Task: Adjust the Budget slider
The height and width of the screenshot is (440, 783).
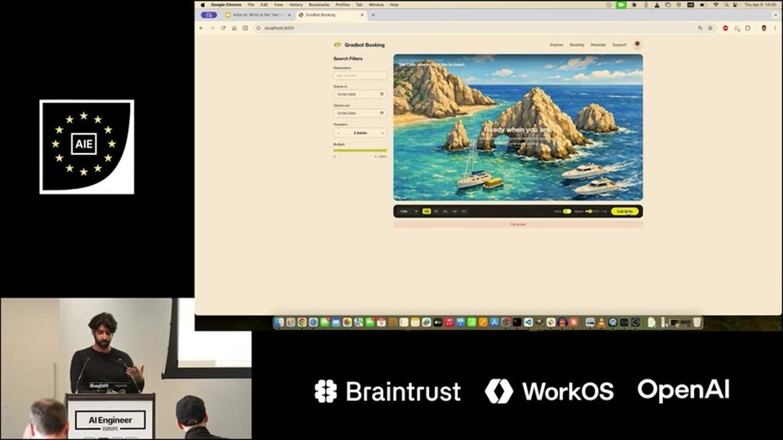Action: pyautogui.click(x=360, y=151)
